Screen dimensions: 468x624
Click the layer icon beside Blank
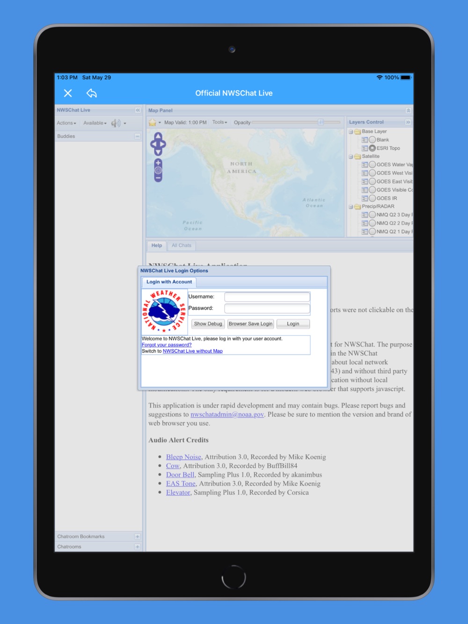365,140
